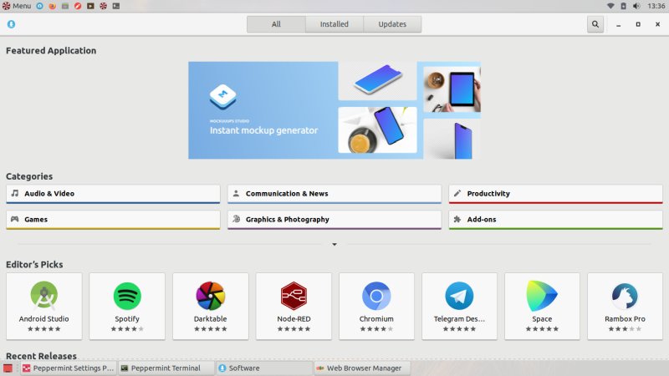This screenshot has width=669, height=376.
Task: Select the Darktable application icon
Action: pyautogui.click(x=211, y=296)
